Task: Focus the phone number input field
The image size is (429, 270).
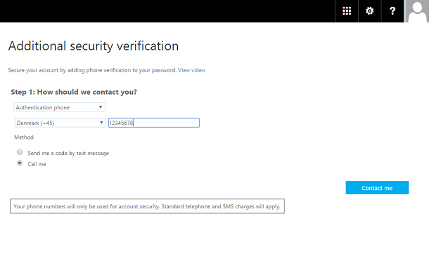Action: pos(154,123)
